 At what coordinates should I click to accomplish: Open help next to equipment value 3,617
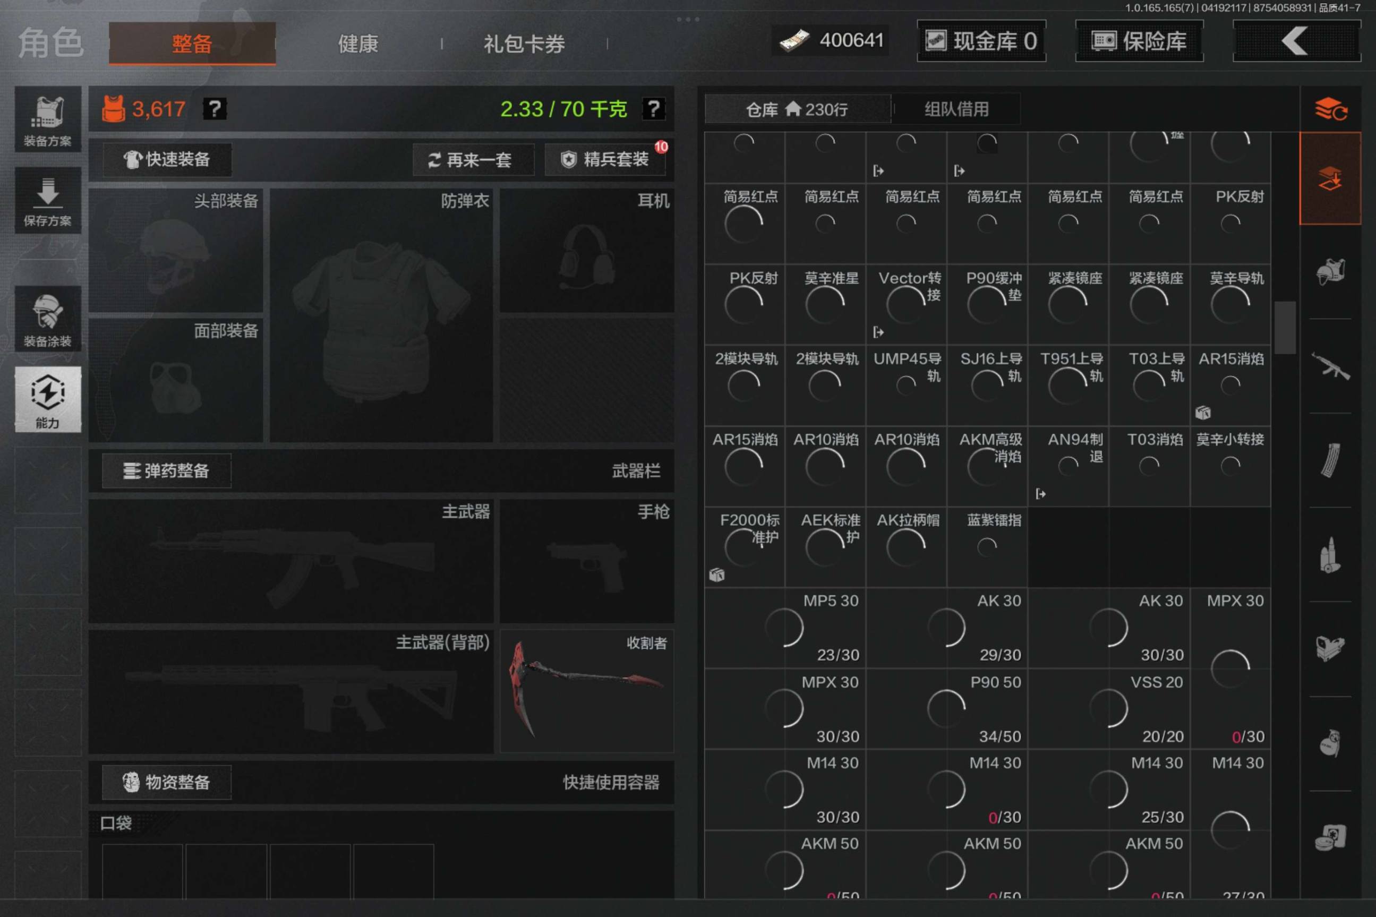point(215,109)
